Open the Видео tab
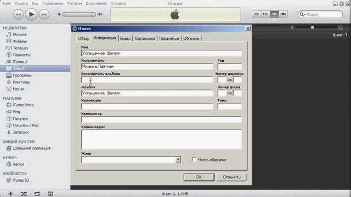This screenshot has width=351, height=197. [126, 38]
